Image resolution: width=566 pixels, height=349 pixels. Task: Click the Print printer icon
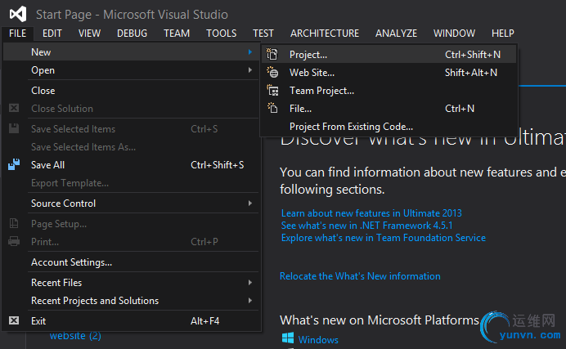pyautogui.click(x=14, y=241)
